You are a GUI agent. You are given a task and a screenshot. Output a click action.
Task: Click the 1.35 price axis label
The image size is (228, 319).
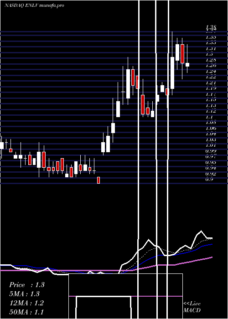pyautogui.click(x=211, y=37)
